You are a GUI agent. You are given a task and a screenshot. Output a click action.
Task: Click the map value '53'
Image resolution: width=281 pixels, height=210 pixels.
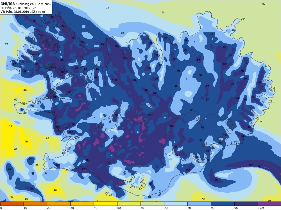(x=47, y=138)
